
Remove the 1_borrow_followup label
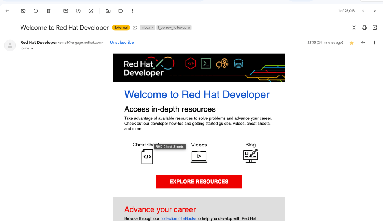click(189, 28)
